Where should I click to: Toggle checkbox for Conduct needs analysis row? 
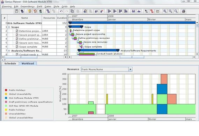17,54
